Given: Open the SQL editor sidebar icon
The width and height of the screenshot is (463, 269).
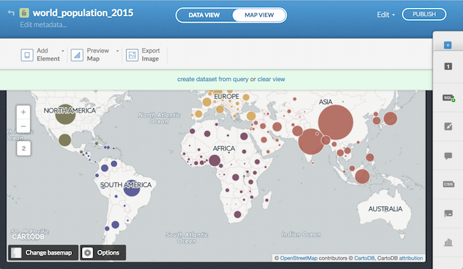Looking at the screenshot, I should (449, 97).
